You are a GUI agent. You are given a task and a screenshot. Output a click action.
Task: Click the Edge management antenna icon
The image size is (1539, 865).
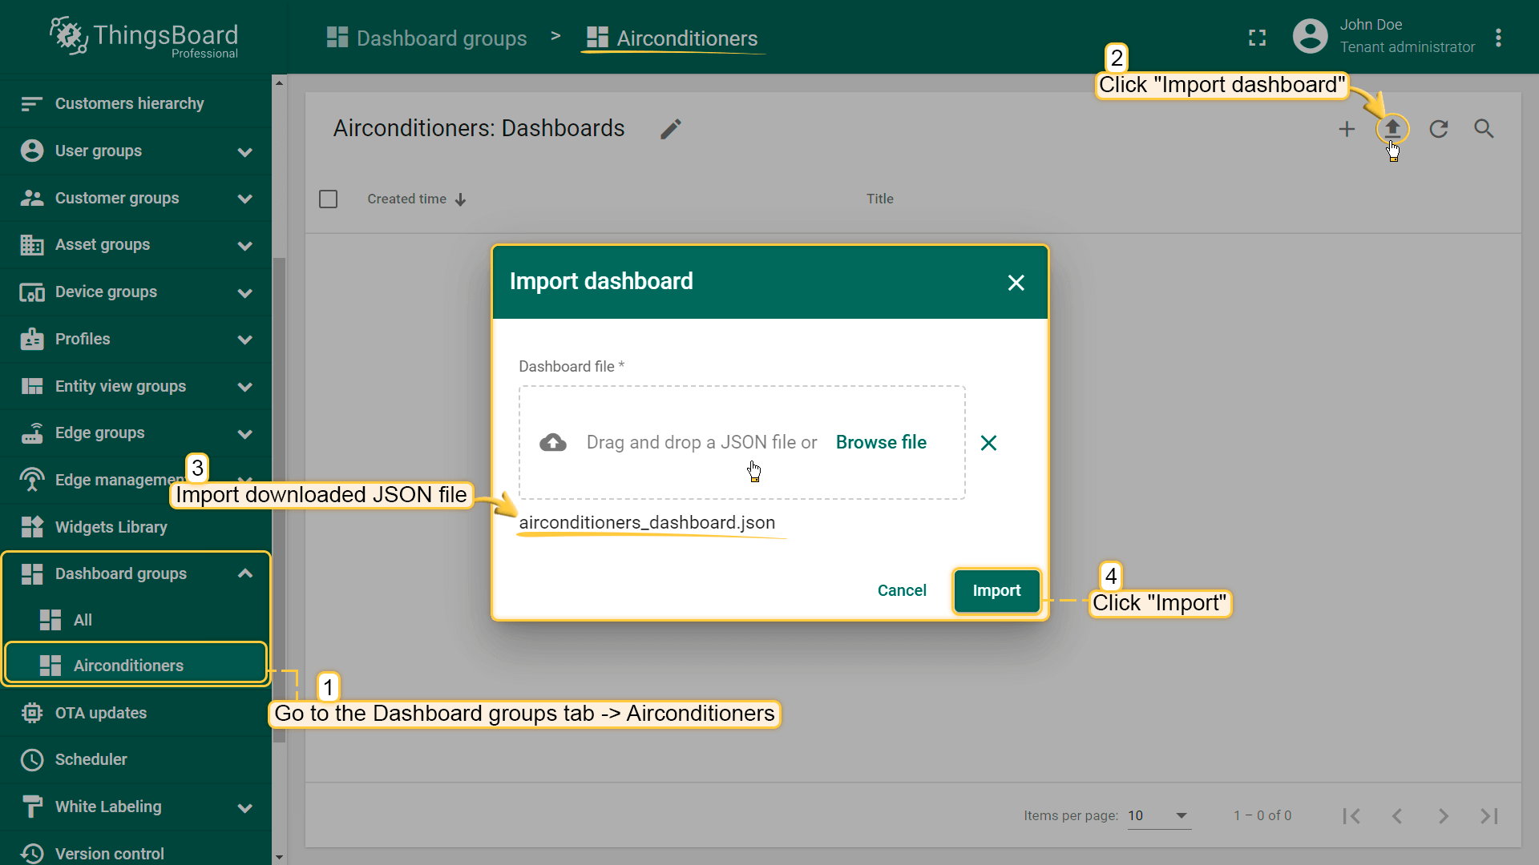(x=32, y=480)
